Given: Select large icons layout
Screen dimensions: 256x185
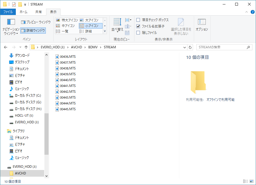Looking at the screenshot, I should 89,20.
